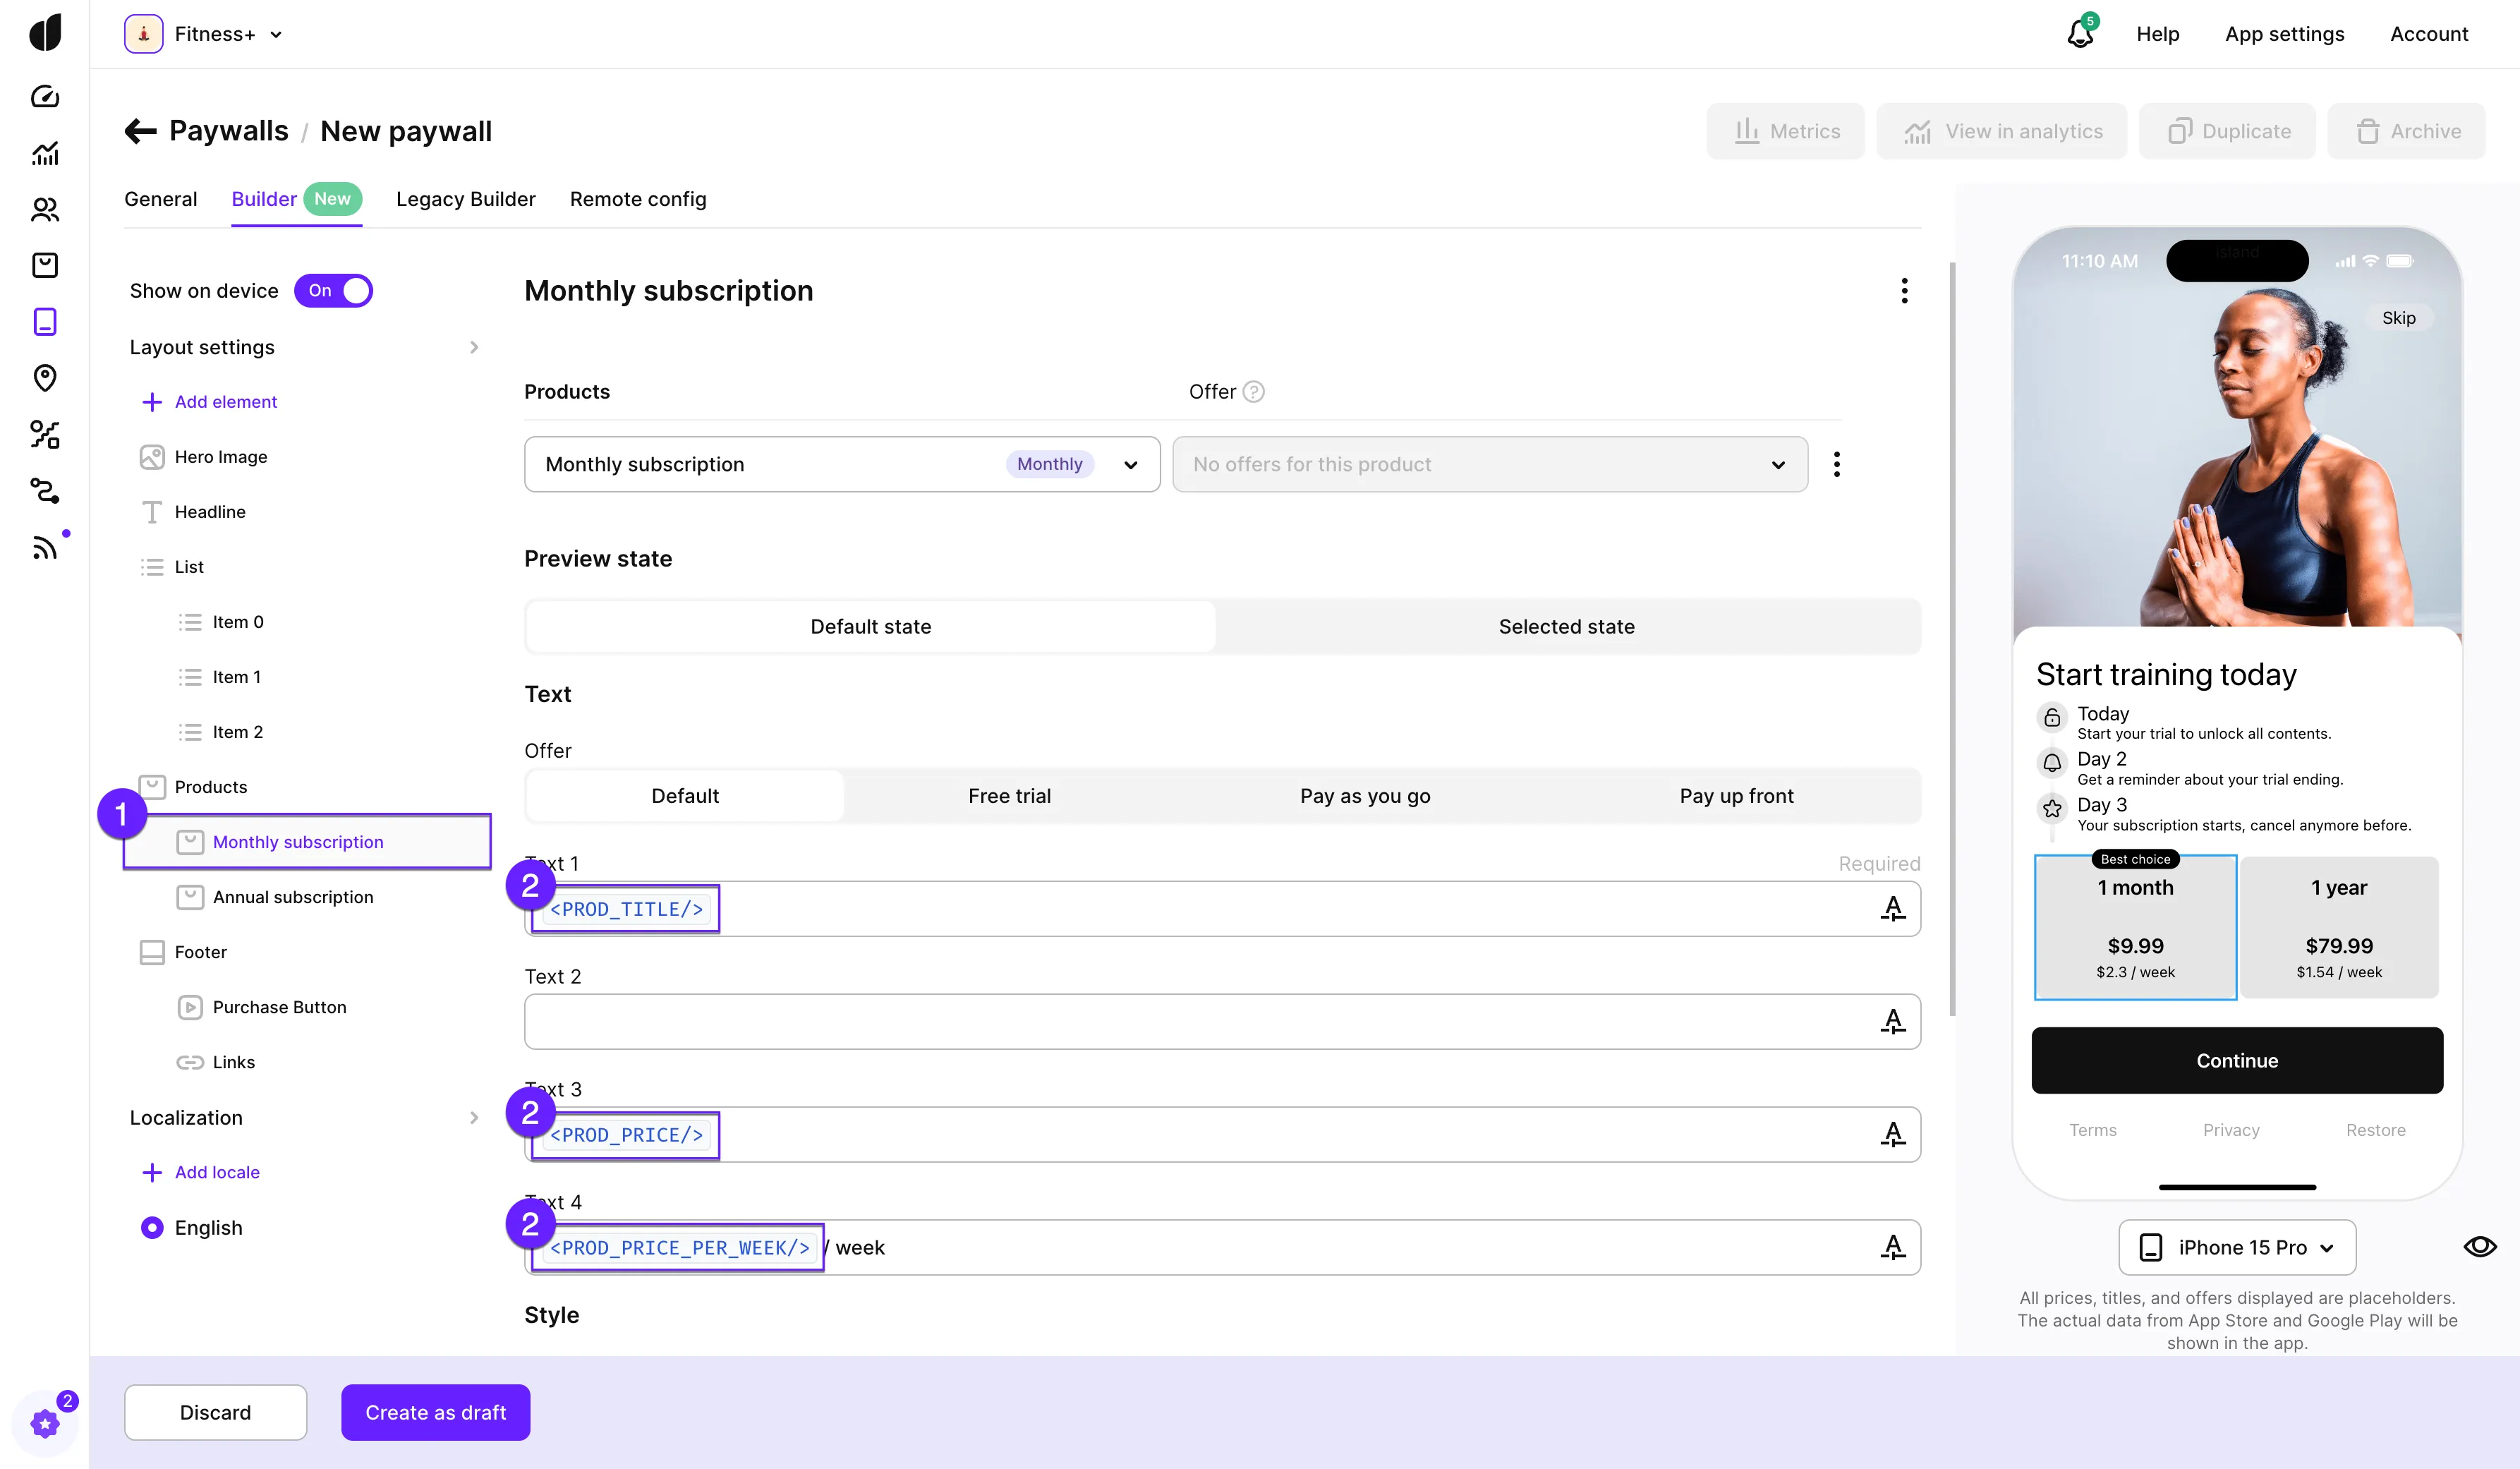Open the three-dot menu beside Monthly subscription heading
This screenshot has height=1469, width=2520.
tap(1904, 291)
